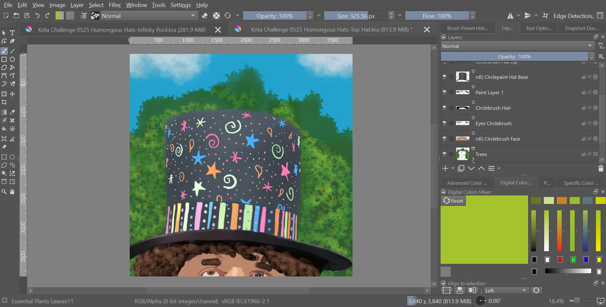Activate the Zoom tool
This screenshot has height=307, width=606.
[x=4, y=192]
